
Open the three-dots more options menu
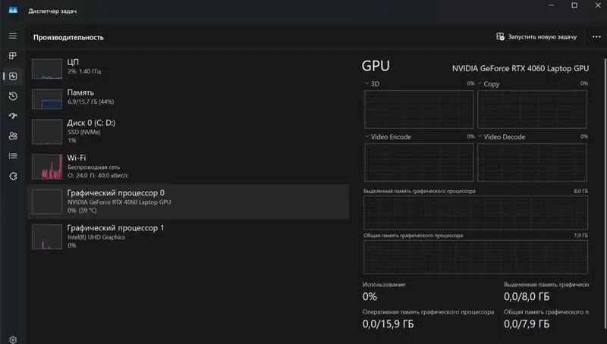596,36
